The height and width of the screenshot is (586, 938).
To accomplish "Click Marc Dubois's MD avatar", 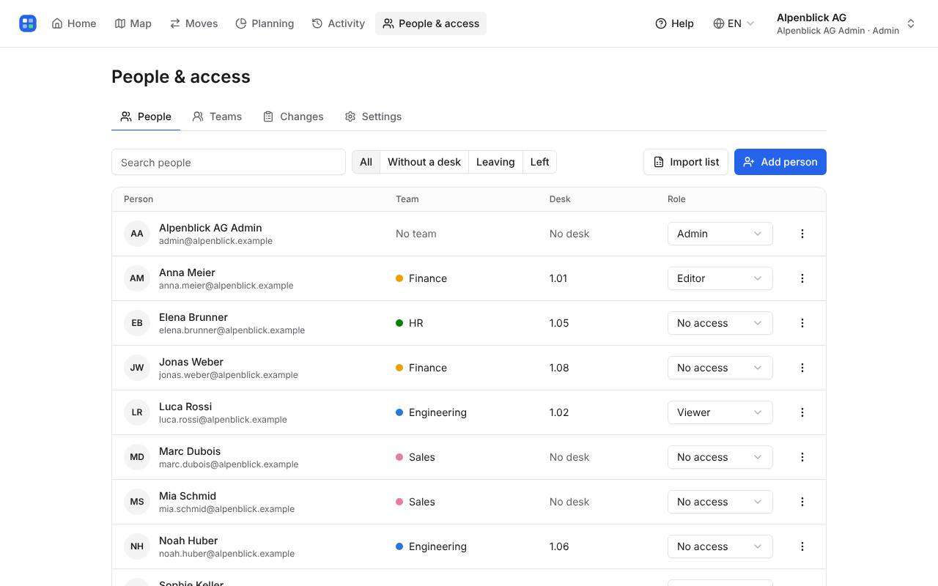I will tap(137, 457).
